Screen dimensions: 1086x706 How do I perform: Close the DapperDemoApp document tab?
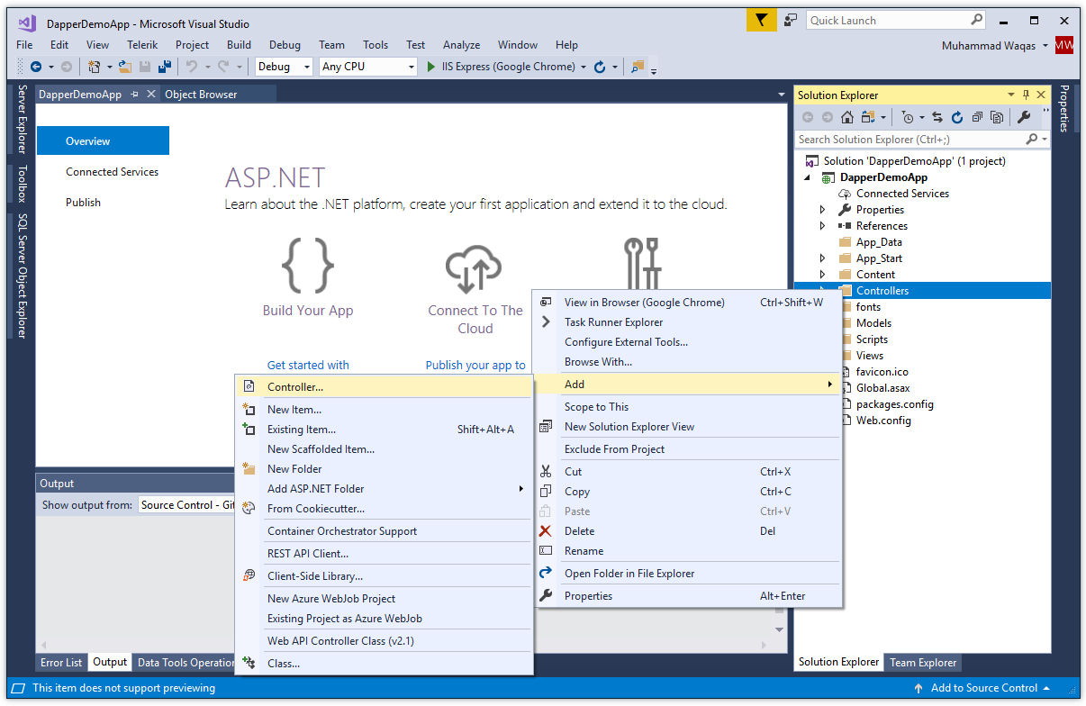coord(150,95)
